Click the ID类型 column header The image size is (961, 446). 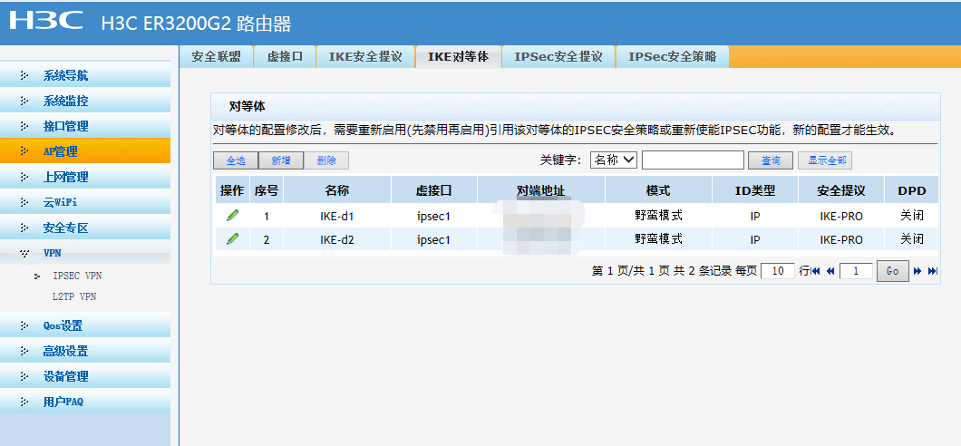(755, 190)
